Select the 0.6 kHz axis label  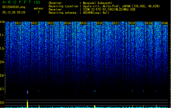(x=2, y=103)
